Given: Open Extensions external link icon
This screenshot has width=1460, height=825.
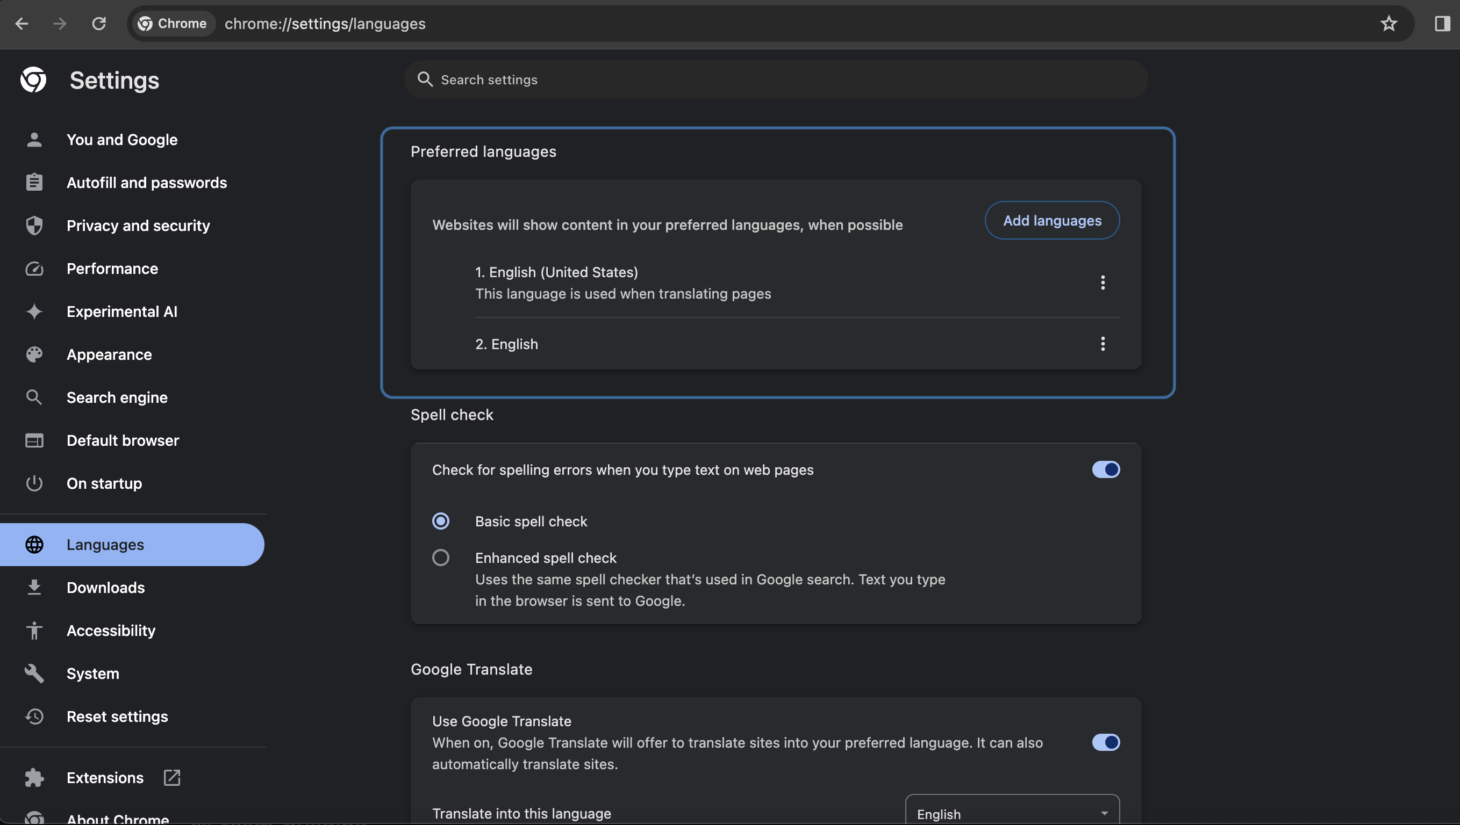Looking at the screenshot, I should [172, 777].
